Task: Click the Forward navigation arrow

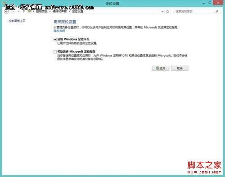Action: coord(13,12)
